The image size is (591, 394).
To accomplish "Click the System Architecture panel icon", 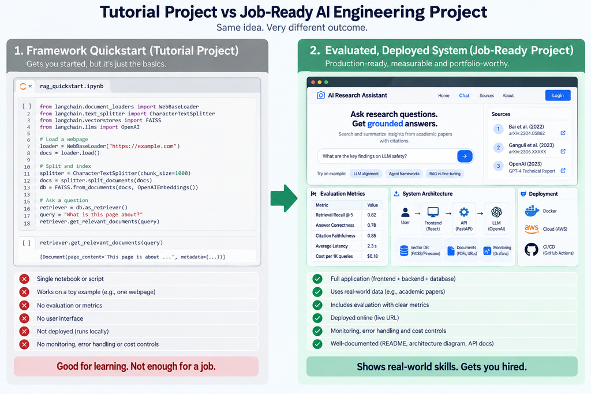I will 397,194.
